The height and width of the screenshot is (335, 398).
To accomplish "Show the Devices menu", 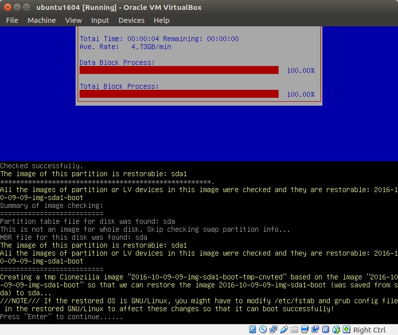I will (x=131, y=20).
